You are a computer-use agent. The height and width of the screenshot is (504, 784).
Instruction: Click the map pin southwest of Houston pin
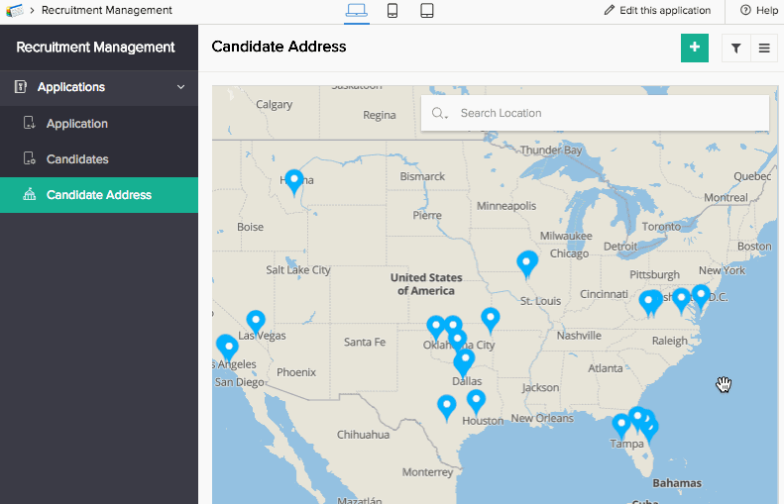pos(446,408)
